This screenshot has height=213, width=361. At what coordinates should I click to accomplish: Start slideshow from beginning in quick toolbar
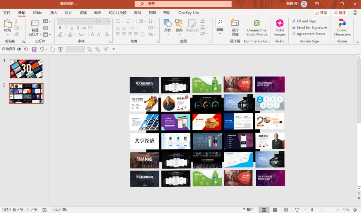60,49
